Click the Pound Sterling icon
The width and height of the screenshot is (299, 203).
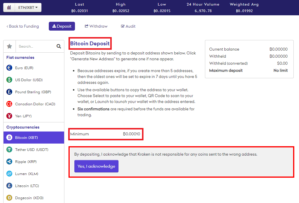pos(9,92)
